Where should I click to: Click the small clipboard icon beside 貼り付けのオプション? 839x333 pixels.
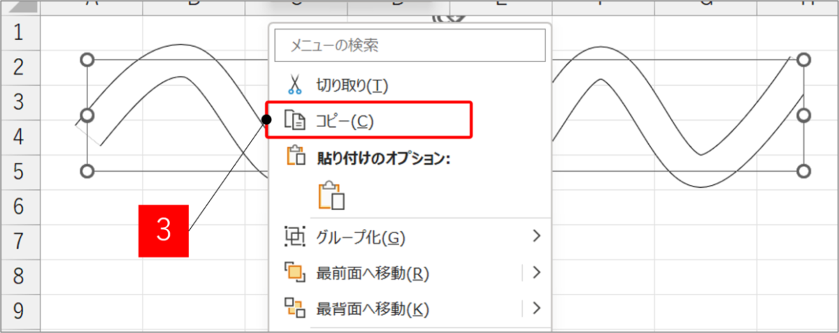tap(294, 156)
